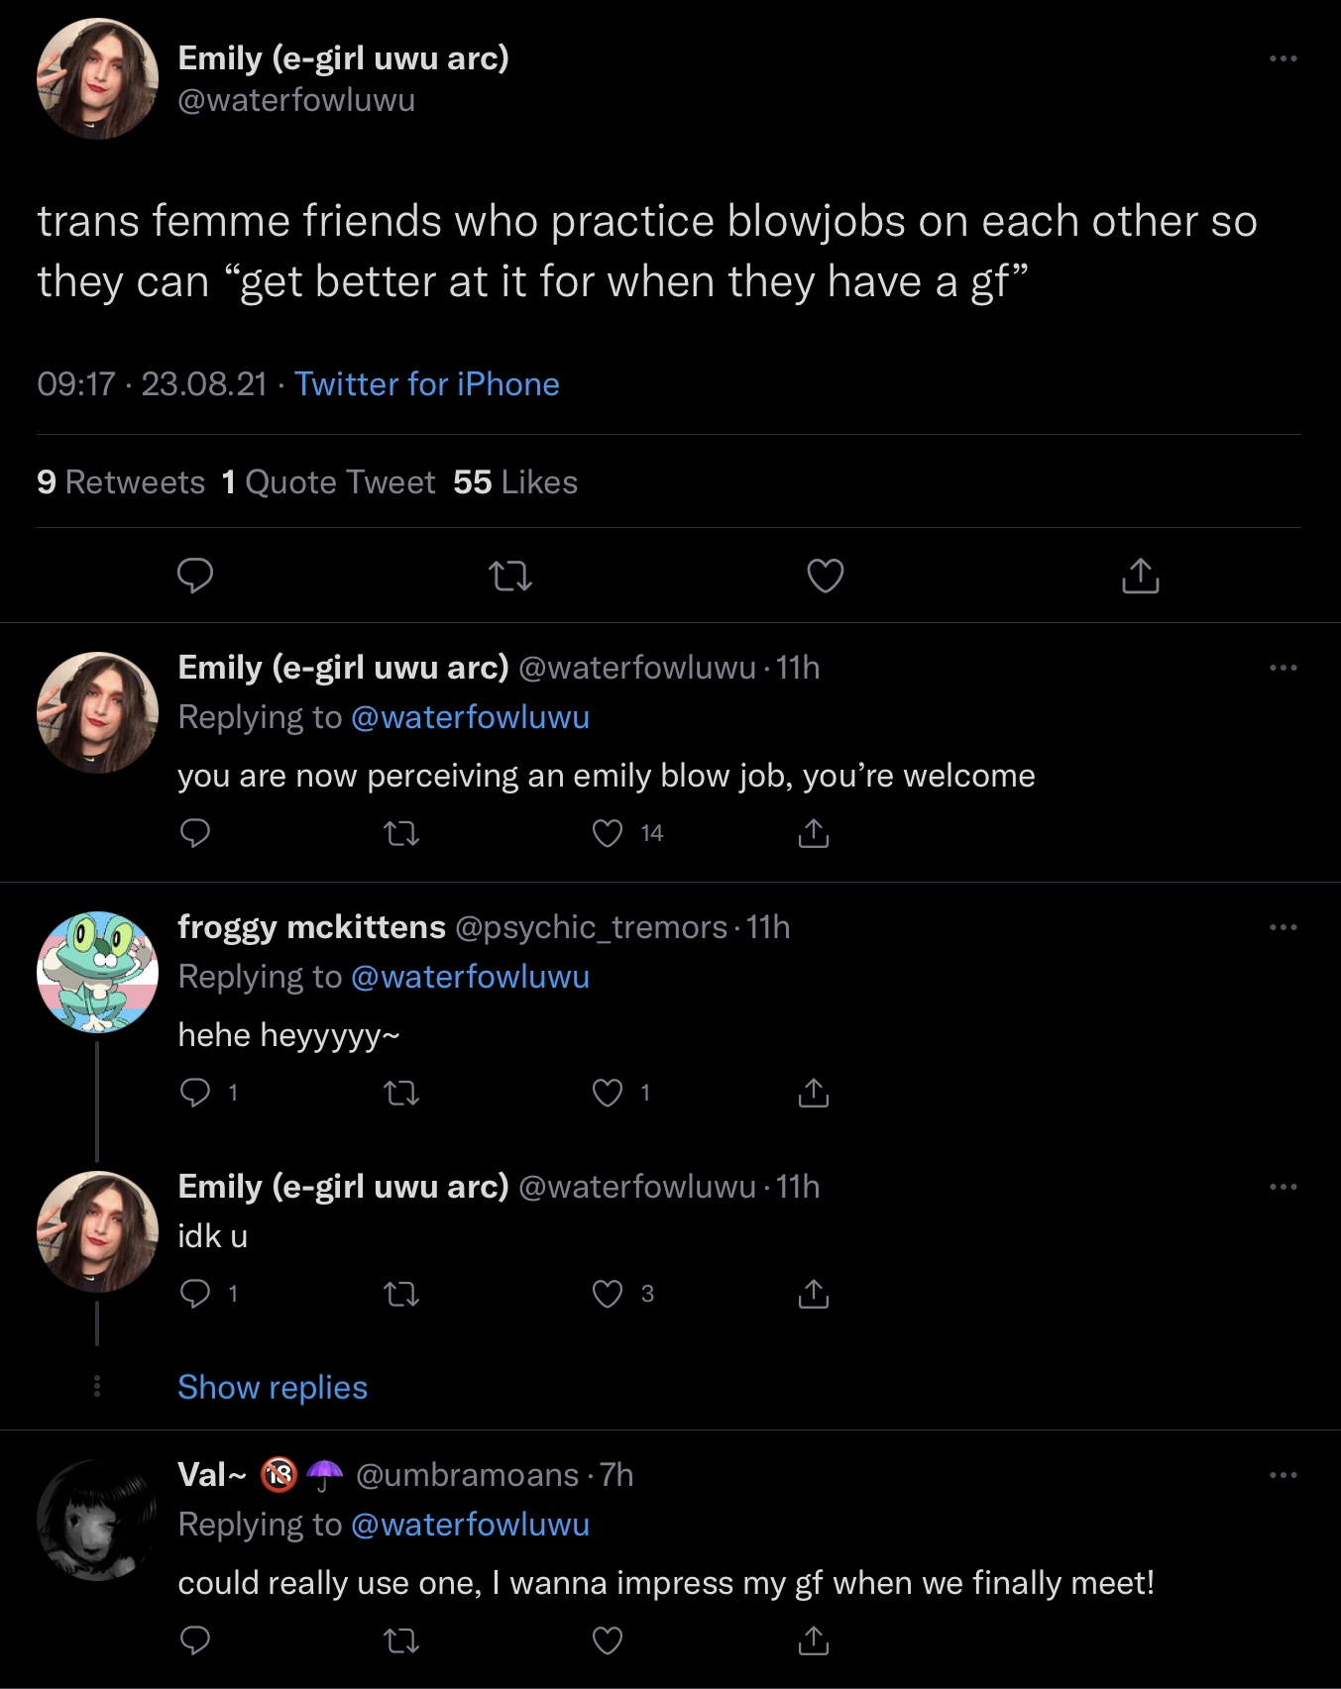Like the reply with 14 likes

tap(608, 834)
